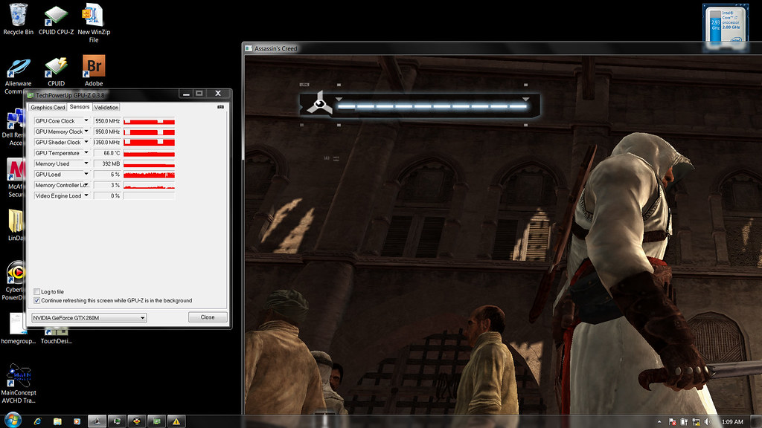Select the New WinZip File icon
Screen dimensions: 762x428
(x=94, y=23)
